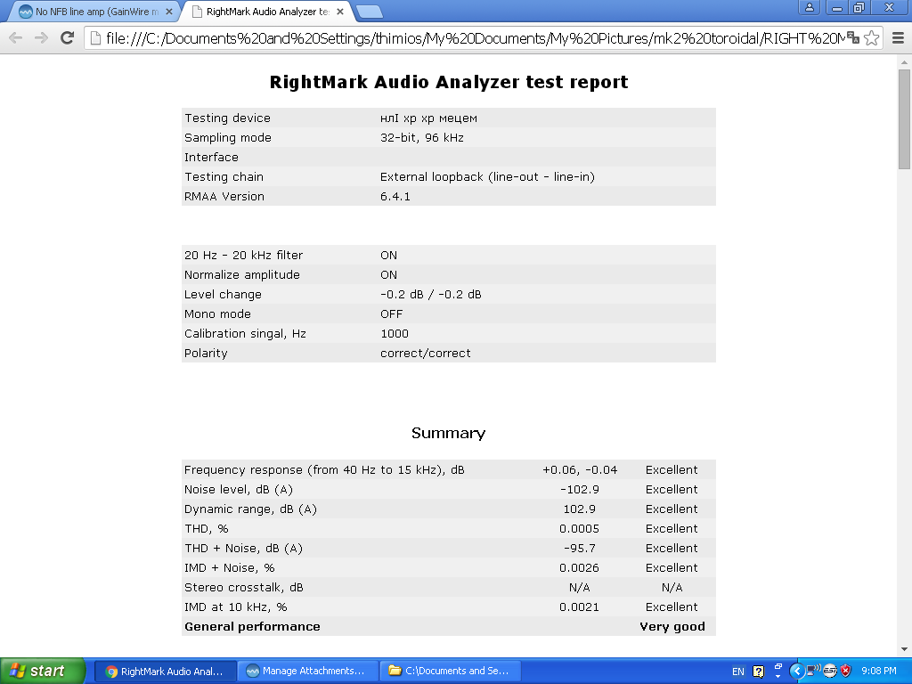
Task: Open a new browser tab
Action: (x=369, y=12)
